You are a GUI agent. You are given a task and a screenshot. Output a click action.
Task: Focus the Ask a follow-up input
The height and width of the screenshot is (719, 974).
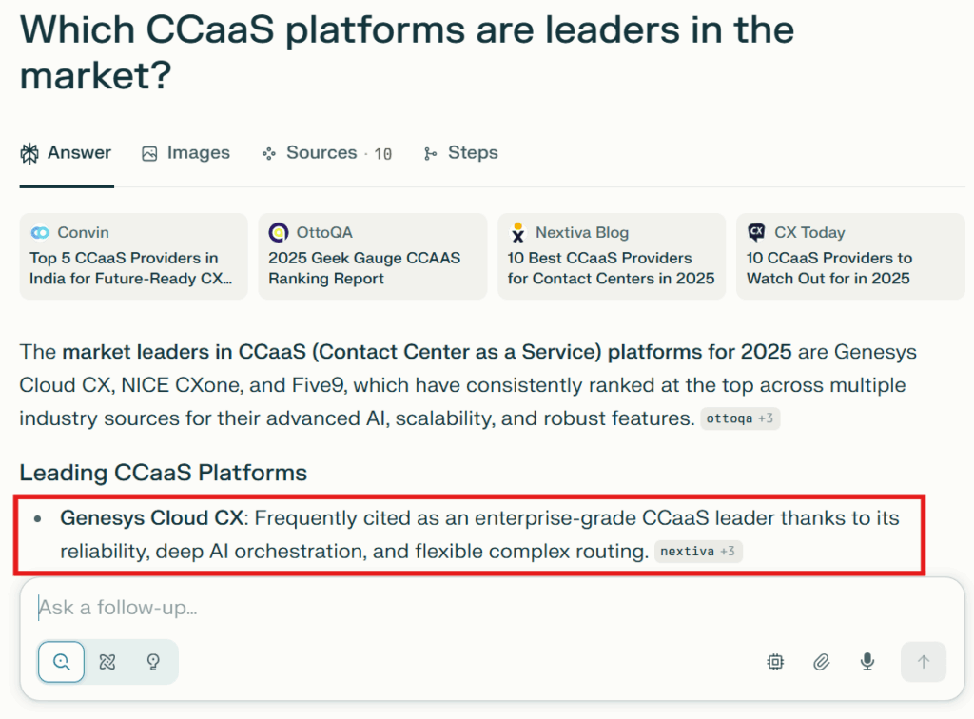coord(491,607)
